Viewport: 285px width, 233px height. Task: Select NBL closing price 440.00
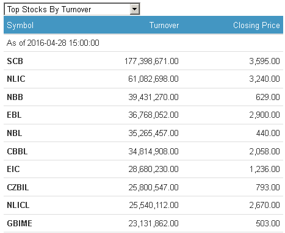pos(268,133)
